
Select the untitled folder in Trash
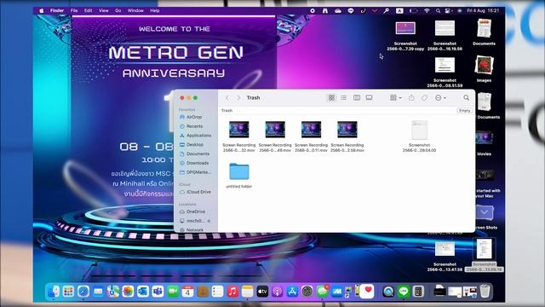238,176
